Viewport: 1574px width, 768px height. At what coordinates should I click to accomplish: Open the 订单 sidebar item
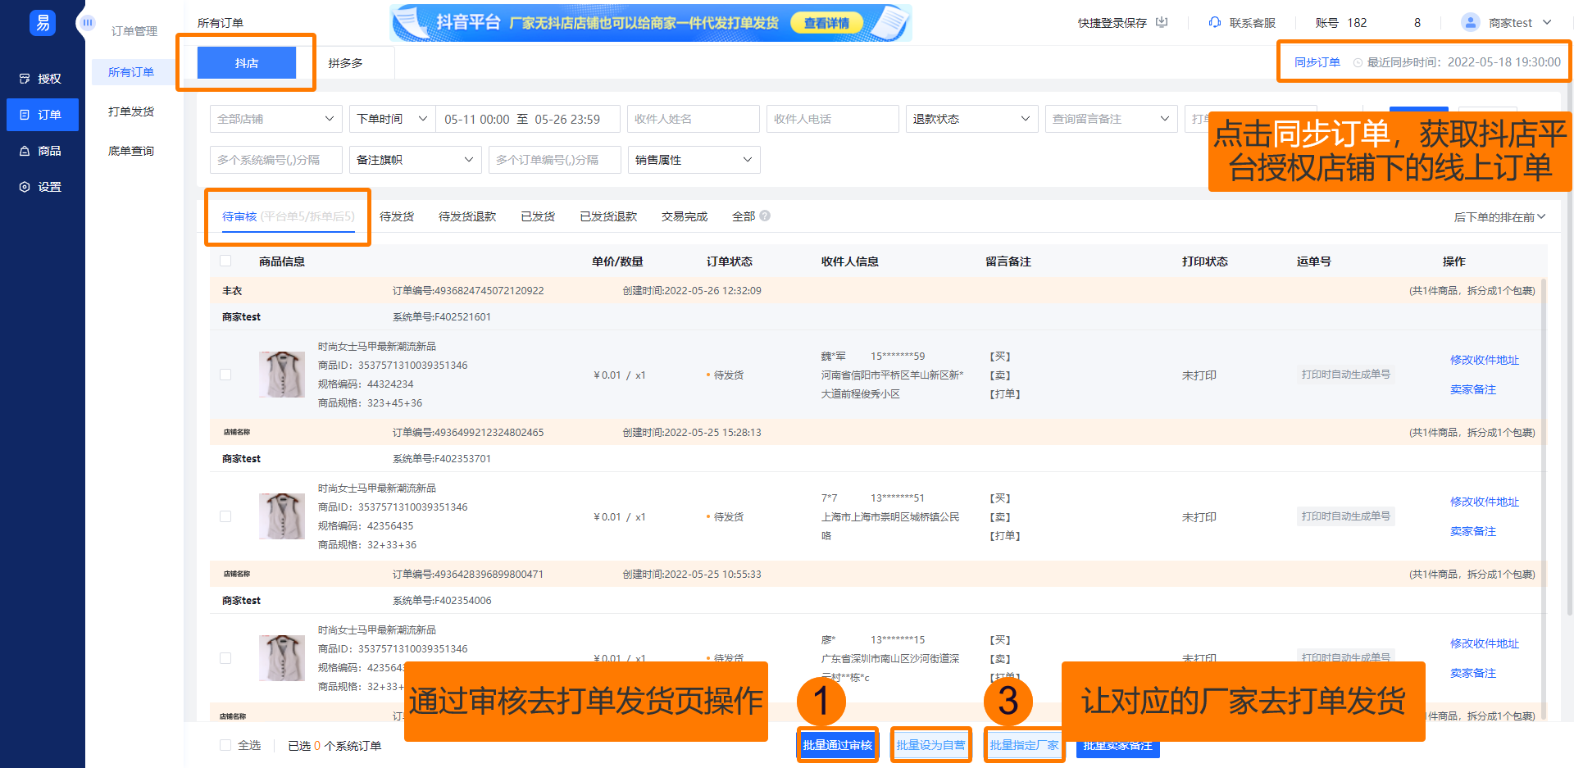coord(43,115)
